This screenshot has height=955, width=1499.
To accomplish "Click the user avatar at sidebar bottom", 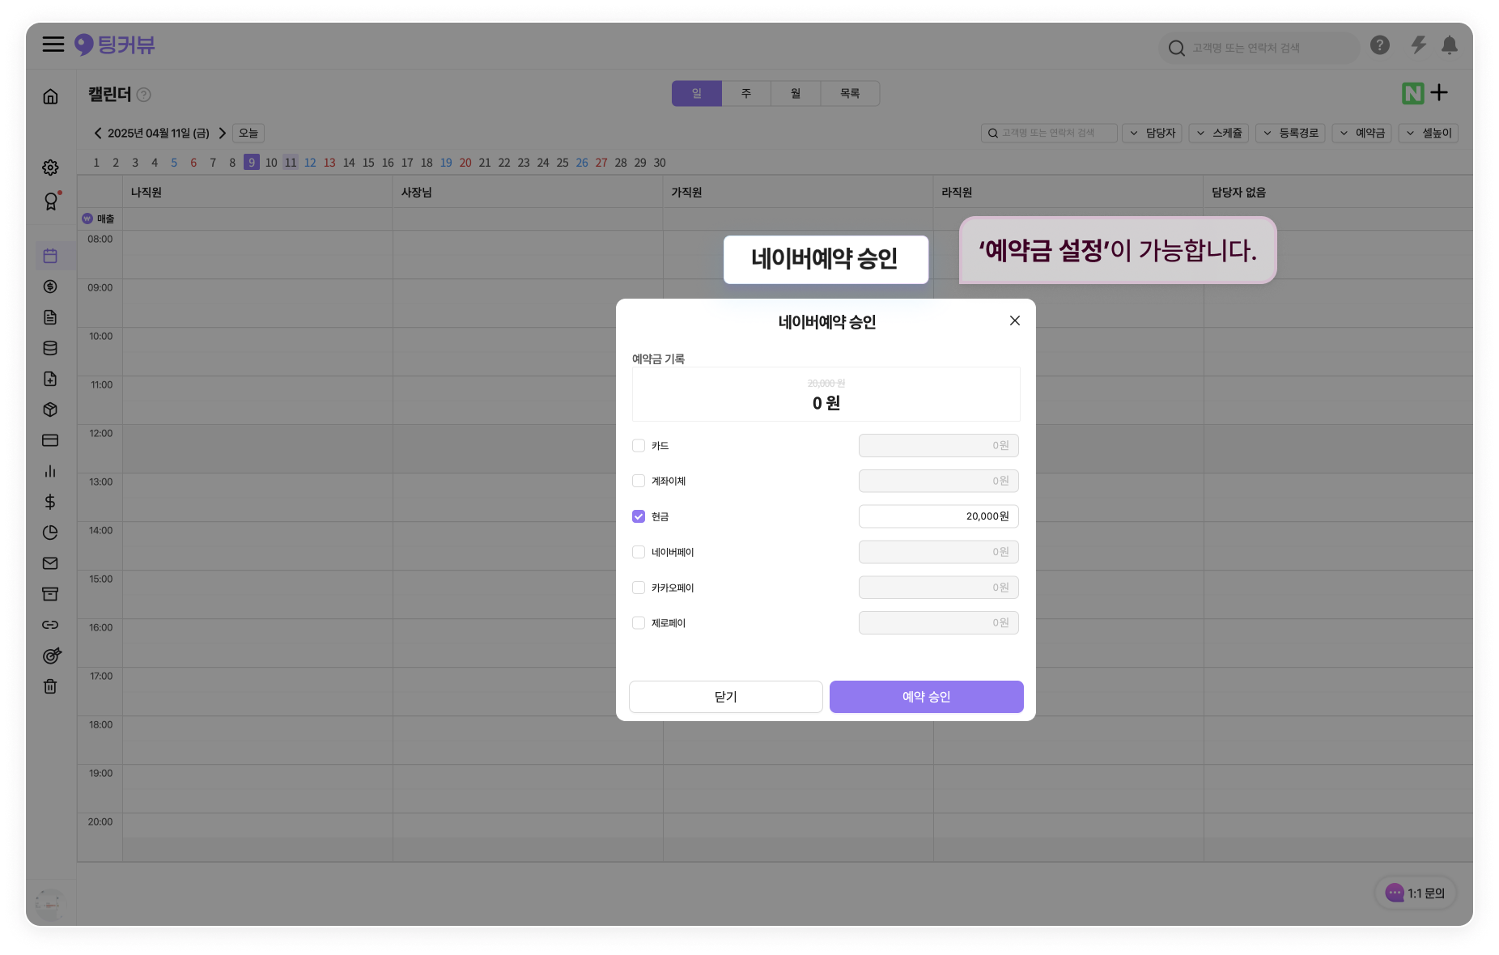I will 50,905.
